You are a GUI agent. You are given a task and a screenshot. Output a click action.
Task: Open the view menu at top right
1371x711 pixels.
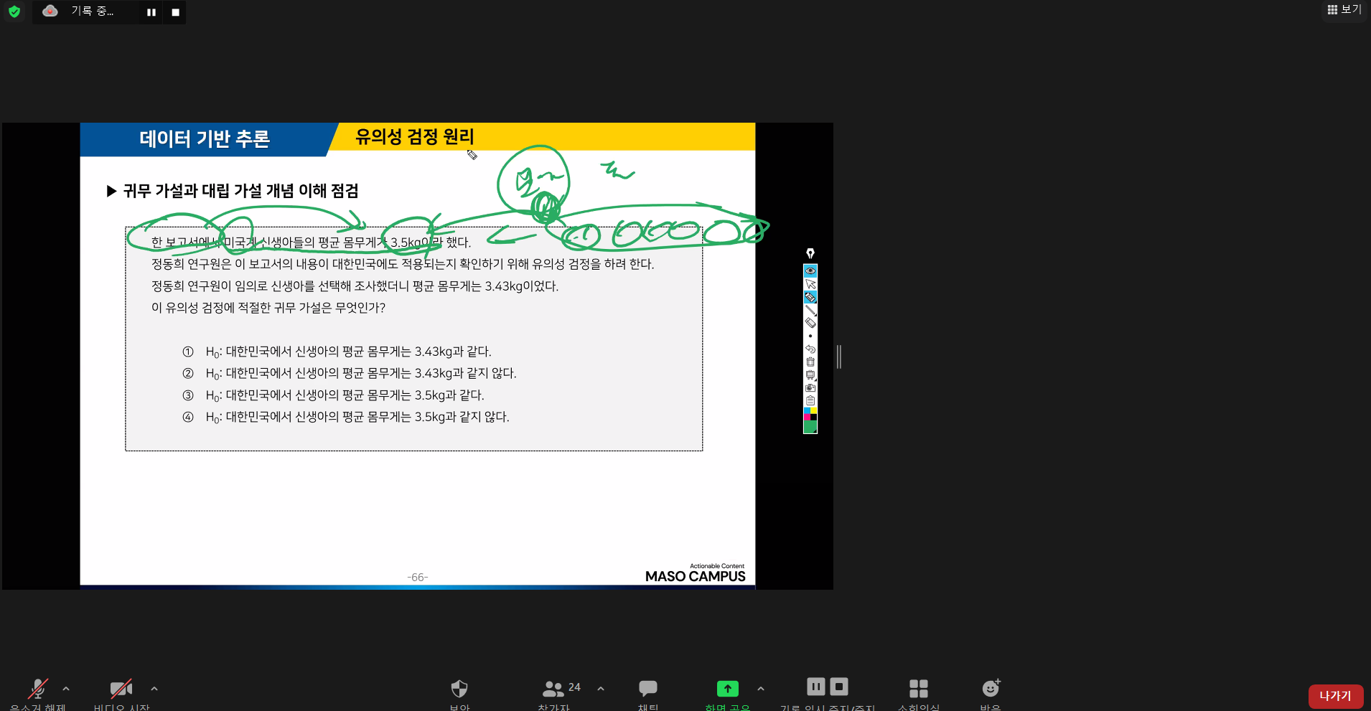[1344, 10]
